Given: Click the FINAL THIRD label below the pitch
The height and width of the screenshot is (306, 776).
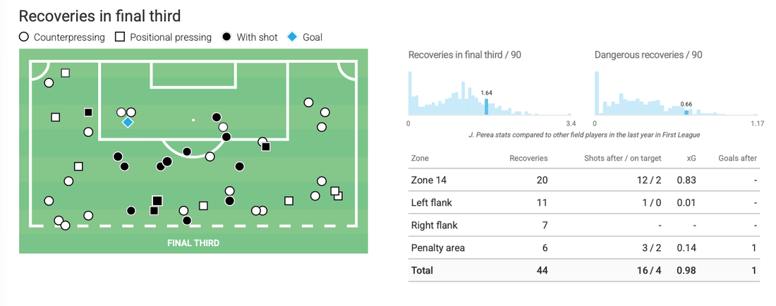Looking at the screenshot, I should (x=193, y=243).
